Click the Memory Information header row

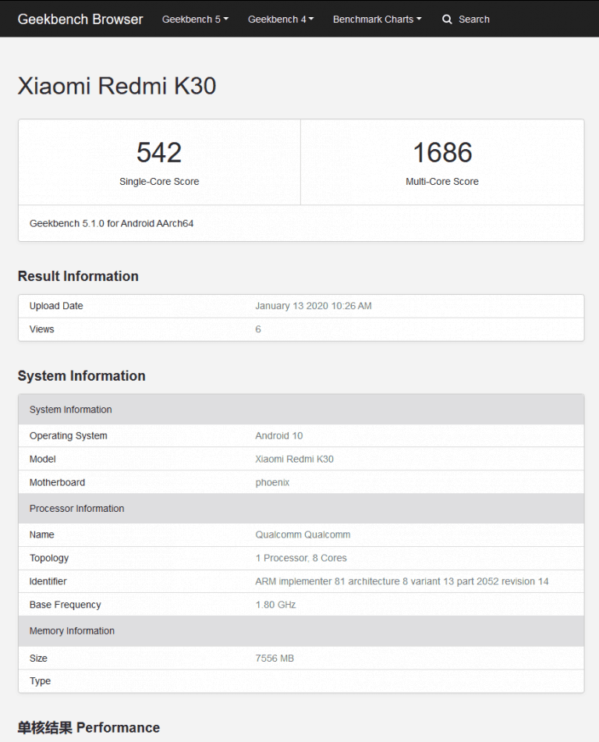pyautogui.click(x=301, y=630)
